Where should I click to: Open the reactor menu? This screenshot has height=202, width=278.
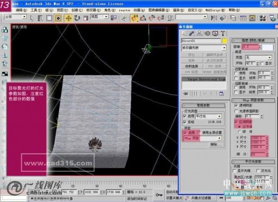[x=124, y=10]
